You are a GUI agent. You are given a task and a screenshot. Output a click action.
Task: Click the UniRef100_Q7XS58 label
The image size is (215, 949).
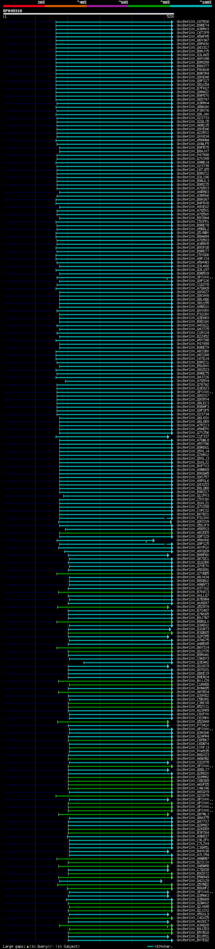pos(193,507)
